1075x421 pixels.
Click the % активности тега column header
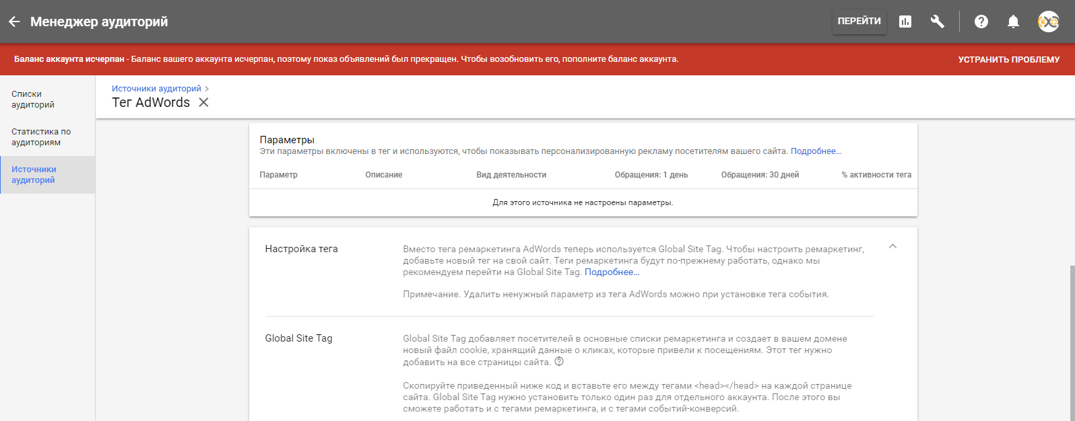pyautogui.click(x=876, y=175)
